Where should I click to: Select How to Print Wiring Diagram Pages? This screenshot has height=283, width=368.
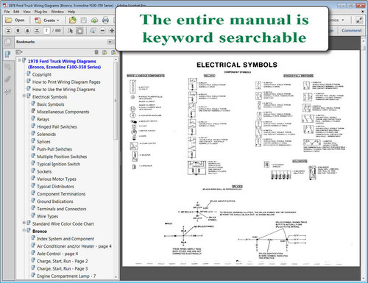66,82
